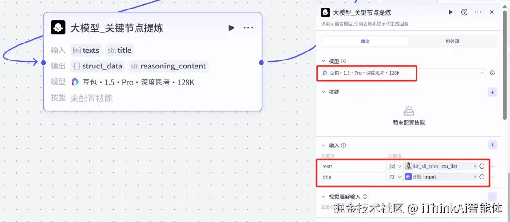The image size is (510, 222).
Task: Select struct_data output tag on node
Action: tap(98, 66)
